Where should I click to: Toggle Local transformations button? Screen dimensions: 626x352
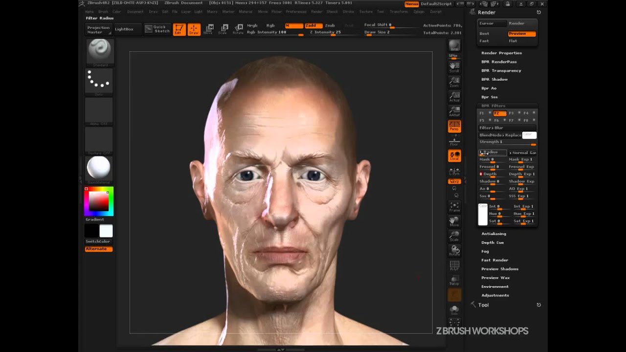tap(454, 156)
